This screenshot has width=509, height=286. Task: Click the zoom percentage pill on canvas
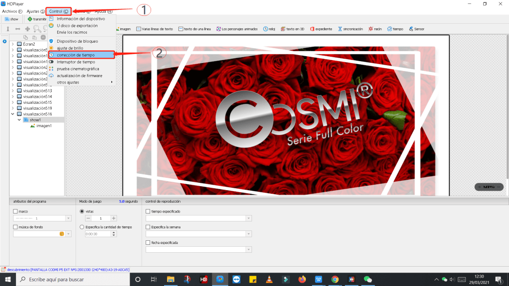pyautogui.click(x=489, y=187)
